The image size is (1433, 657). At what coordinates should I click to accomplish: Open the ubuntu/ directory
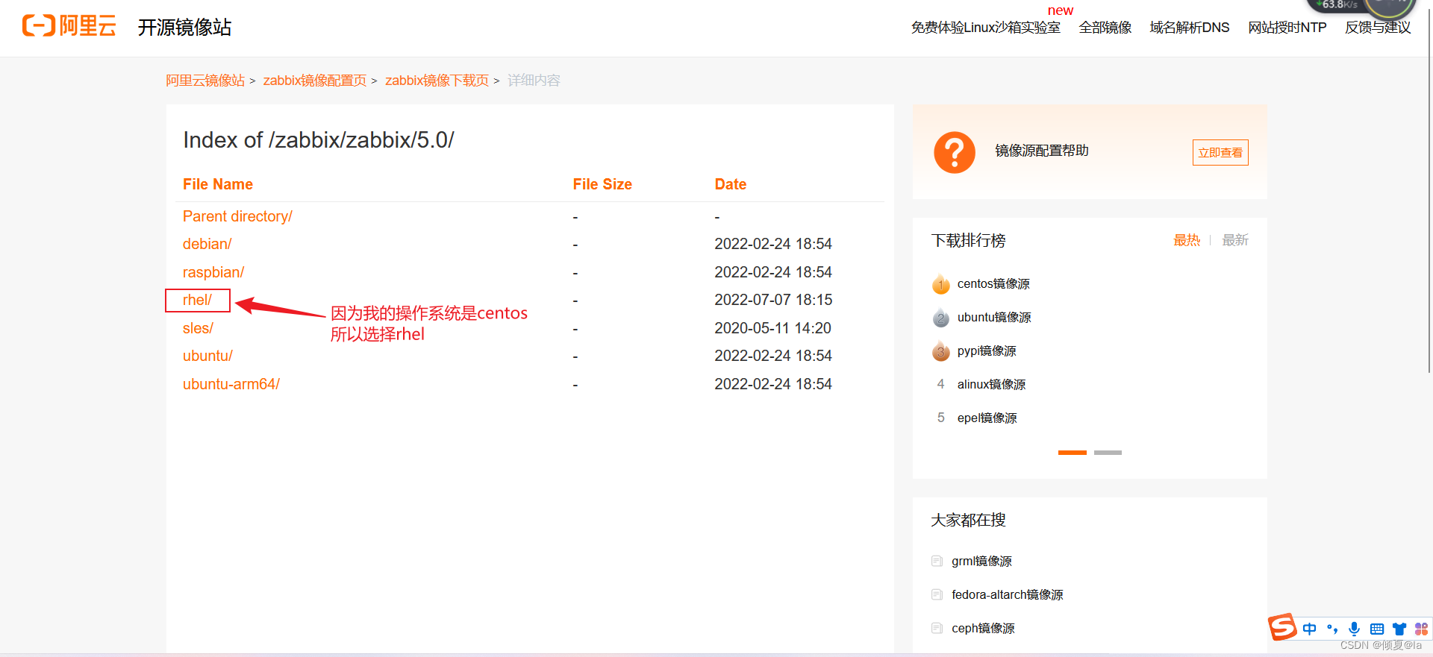coord(207,356)
